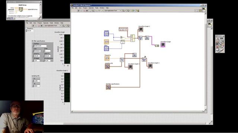The image size is (238, 133).
Task: Abort execution in Block Diagram toolbar
Action: [x=84, y=11]
